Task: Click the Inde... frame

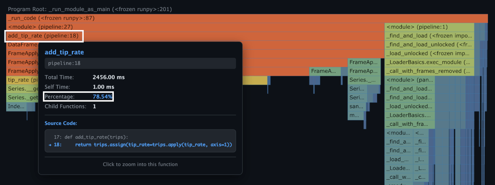Action: click(16, 107)
